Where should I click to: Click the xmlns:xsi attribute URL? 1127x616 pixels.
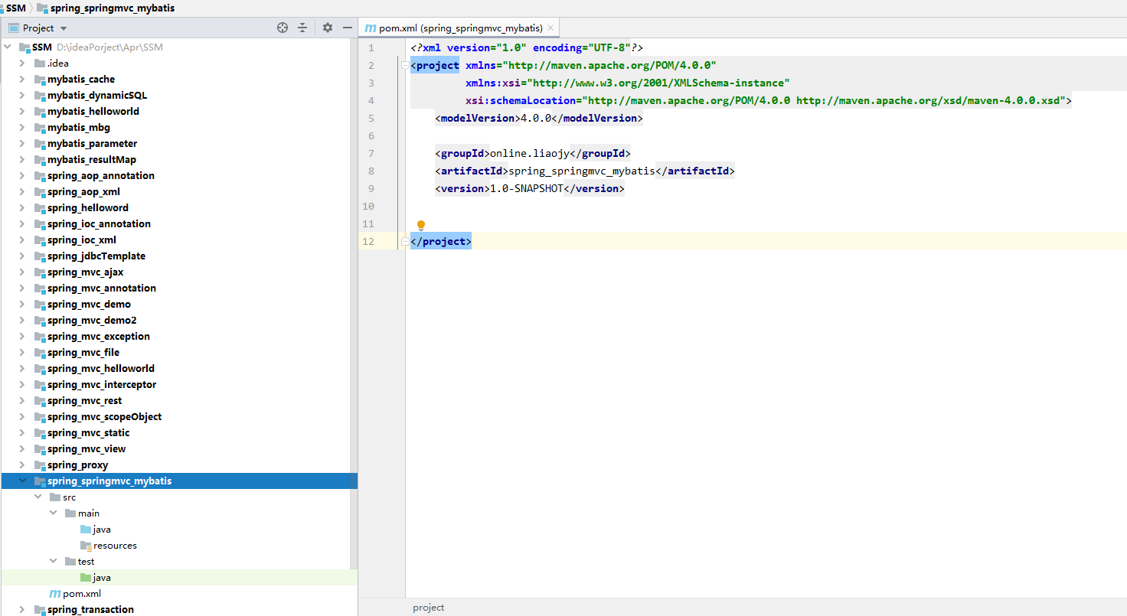tap(656, 83)
